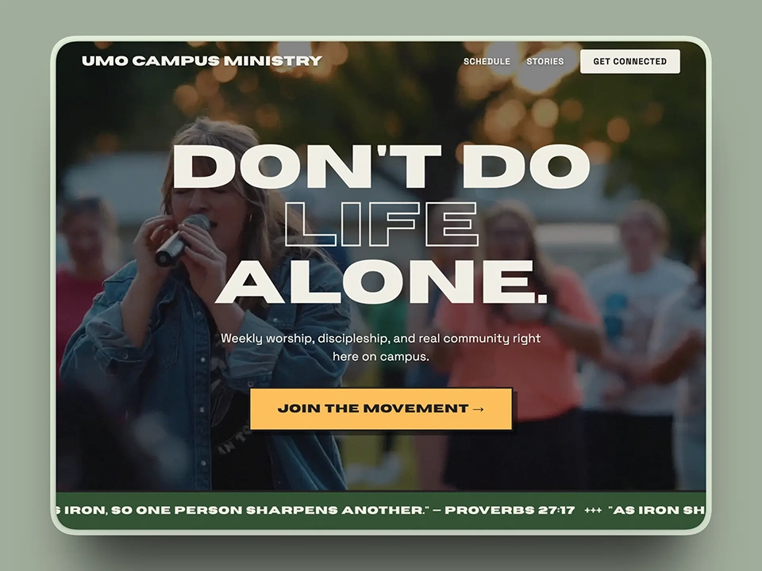Click the +++ separator in the ticker
This screenshot has width=762, height=571.
[592, 510]
